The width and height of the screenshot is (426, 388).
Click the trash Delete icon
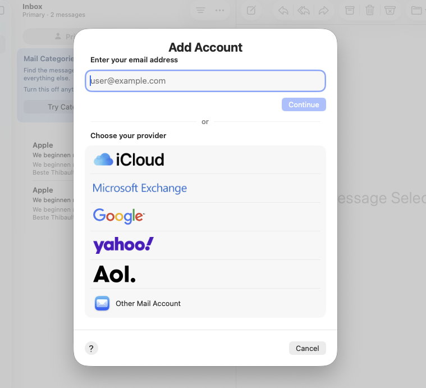(x=370, y=10)
